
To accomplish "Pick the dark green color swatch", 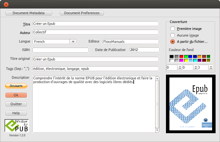I will point(209,56).
